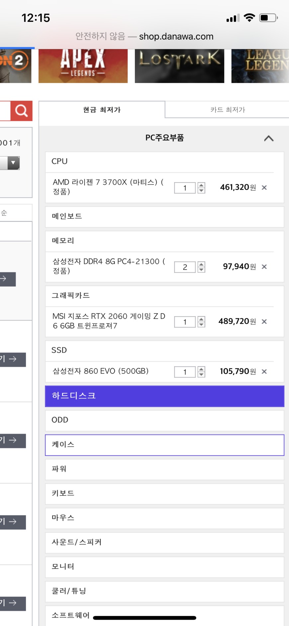Increase the graphics card quantity
Image resolution: width=289 pixels, height=626 pixels.
(201, 319)
